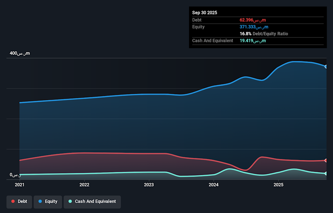The height and width of the screenshot is (213, 333).
Task: Click the Sep 30 2025 tooltip date
Action: 205,12
